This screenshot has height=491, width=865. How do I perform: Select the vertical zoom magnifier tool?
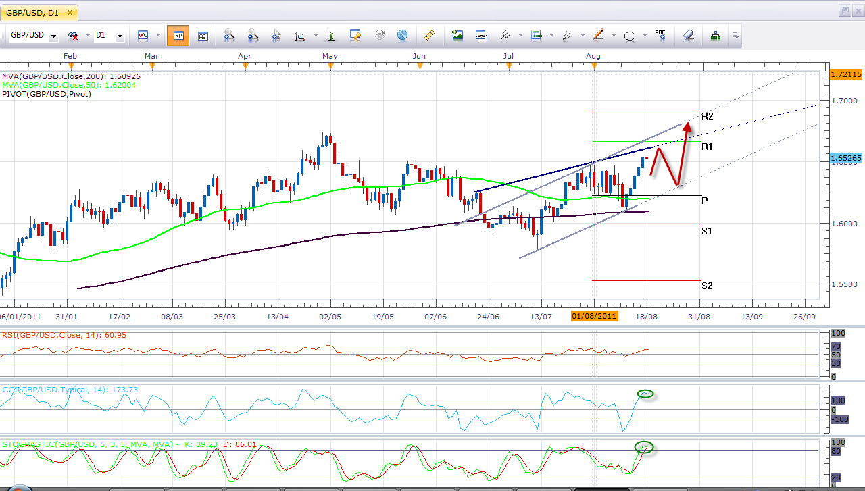pos(299,36)
